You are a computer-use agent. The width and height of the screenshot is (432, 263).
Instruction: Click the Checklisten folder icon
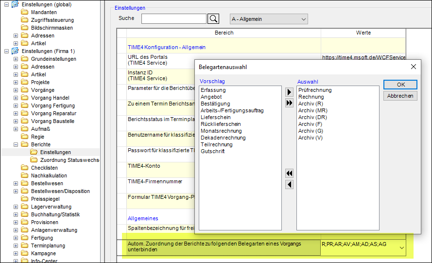click(x=24, y=168)
